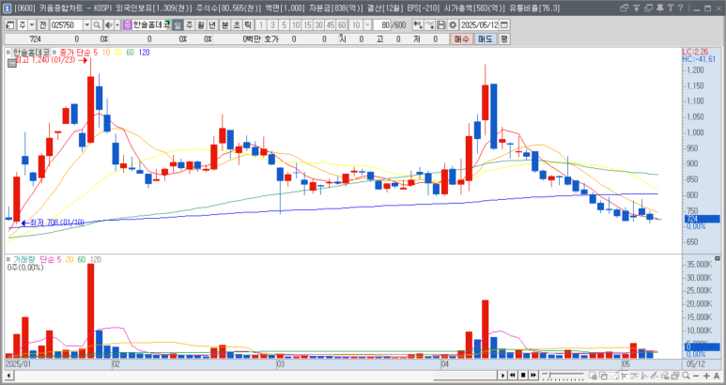
Task: Click the duplicate window icon in title bar
Action: point(648,8)
